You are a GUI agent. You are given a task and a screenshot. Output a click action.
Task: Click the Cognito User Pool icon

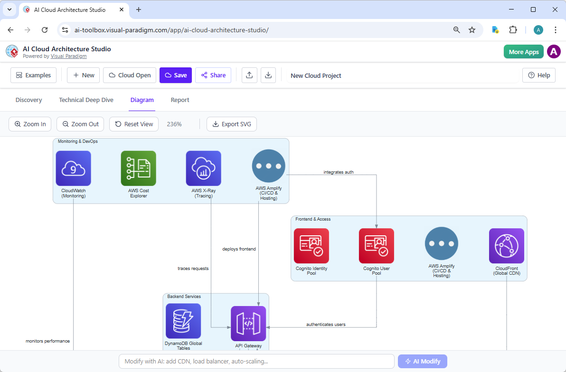click(376, 246)
